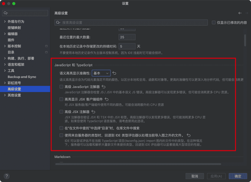The image size is (251, 182).
Task: Click the vertical scrollbar of settings panel
Action: click(245, 40)
